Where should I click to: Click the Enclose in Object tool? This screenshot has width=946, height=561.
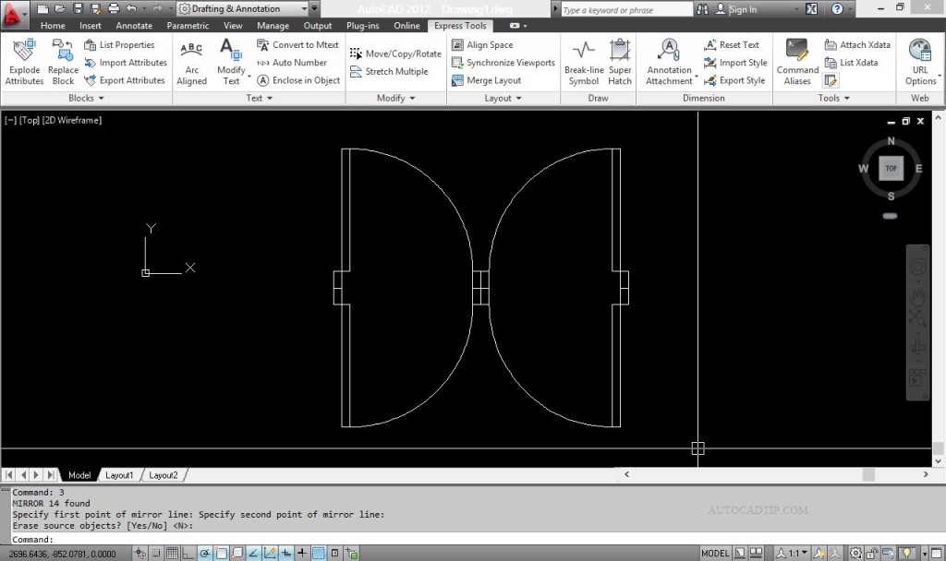click(x=298, y=80)
